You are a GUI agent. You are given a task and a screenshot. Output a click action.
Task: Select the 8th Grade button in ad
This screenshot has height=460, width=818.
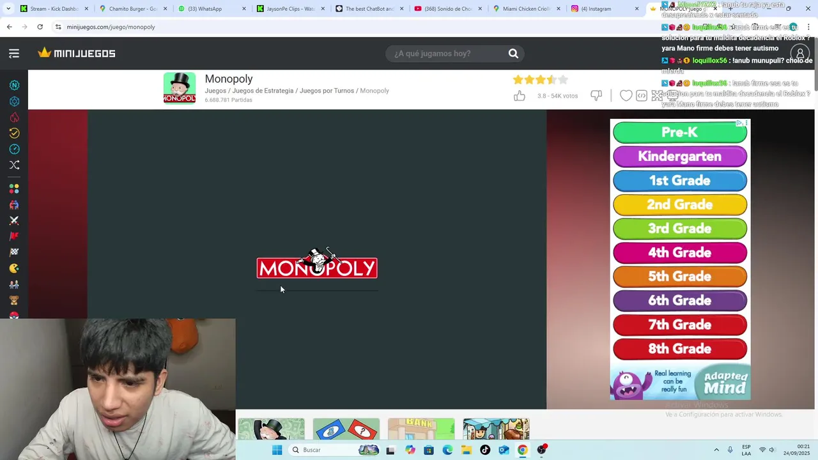(x=680, y=349)
